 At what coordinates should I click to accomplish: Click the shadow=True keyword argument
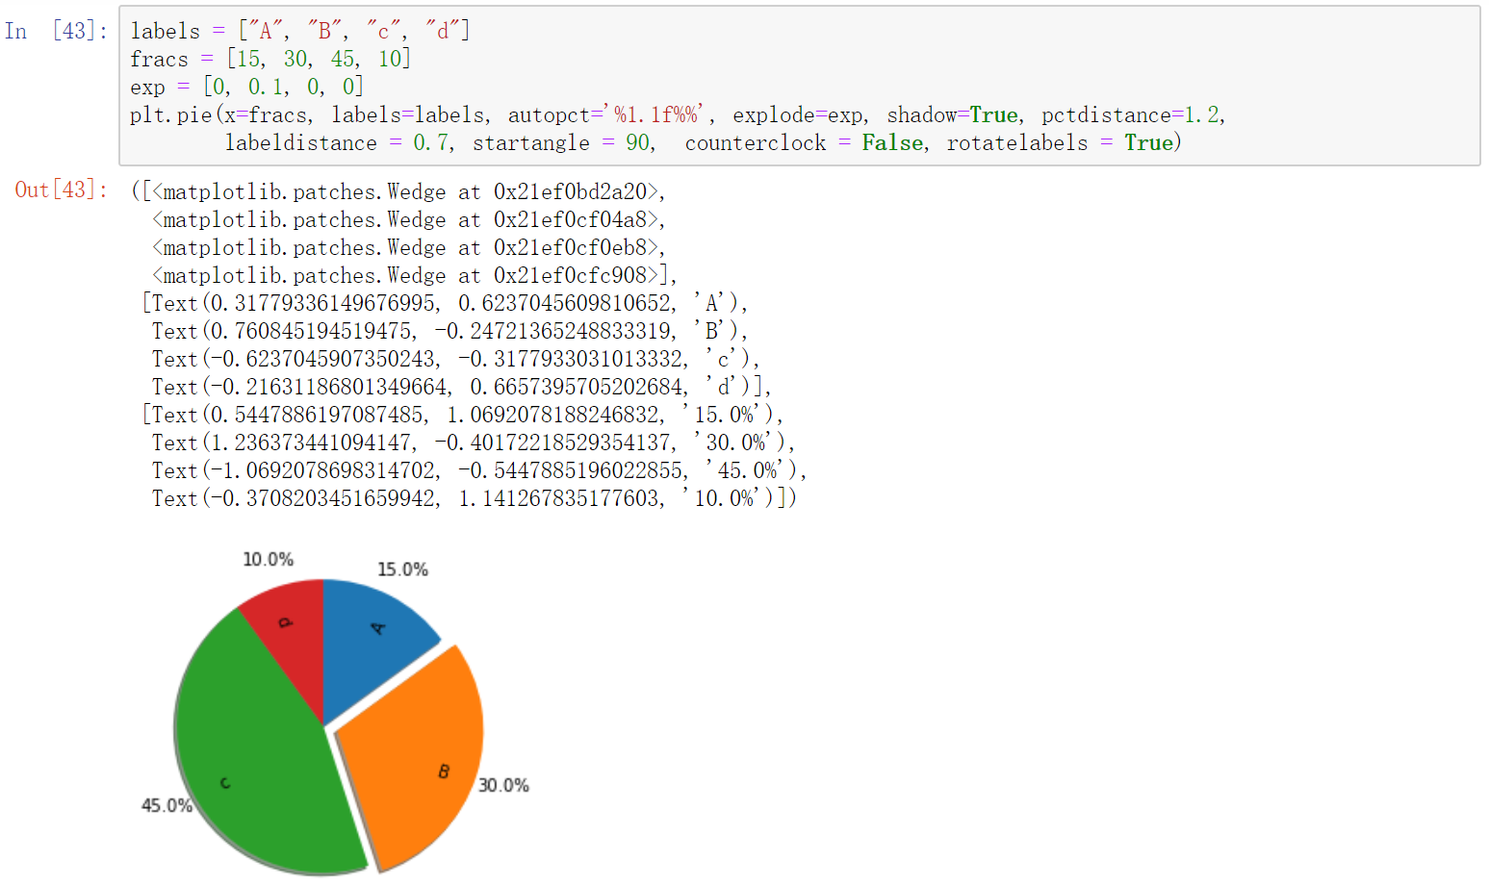pyautogui.click(x=953, y=114)
